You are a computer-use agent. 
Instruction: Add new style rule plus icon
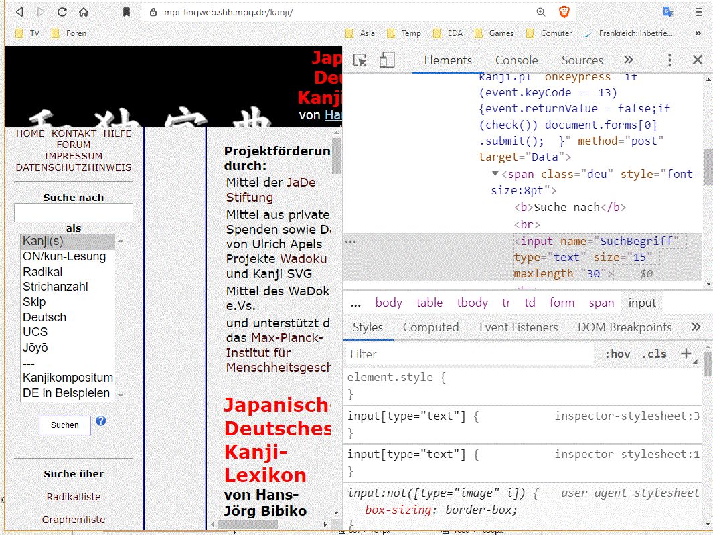pyautogui.click(x=686, y=354)
